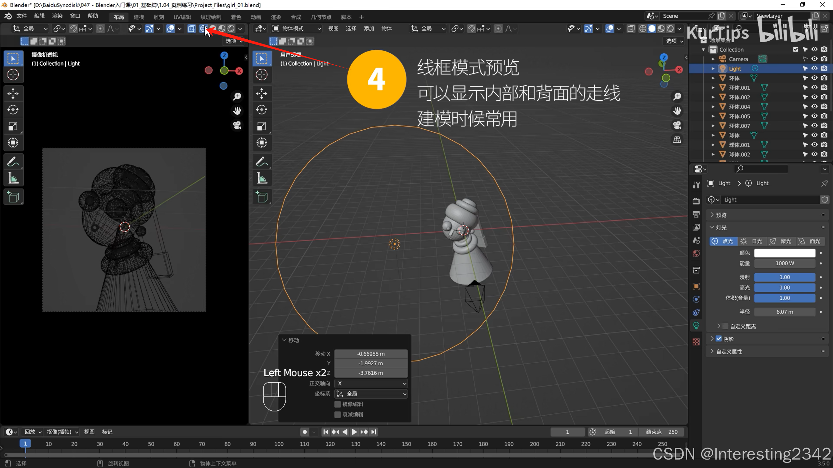Open the 正交轴向 X dropdown
Screen dimensions: 833x468
(371, 383)
